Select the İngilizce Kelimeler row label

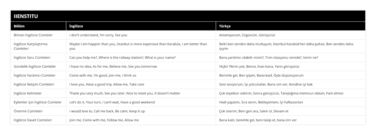tap(28, 93)
